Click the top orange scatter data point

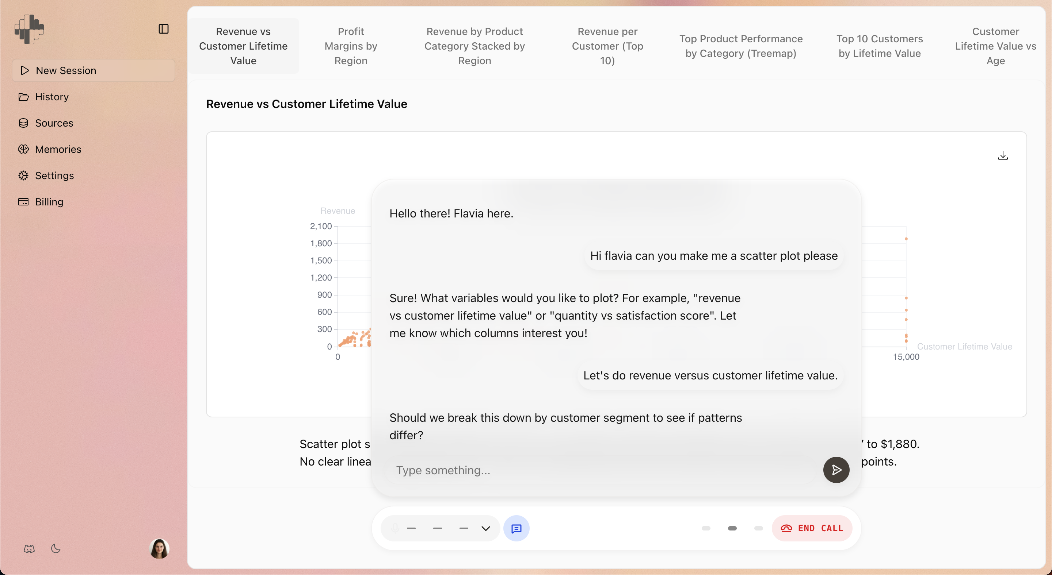click(x=906, y=239)
